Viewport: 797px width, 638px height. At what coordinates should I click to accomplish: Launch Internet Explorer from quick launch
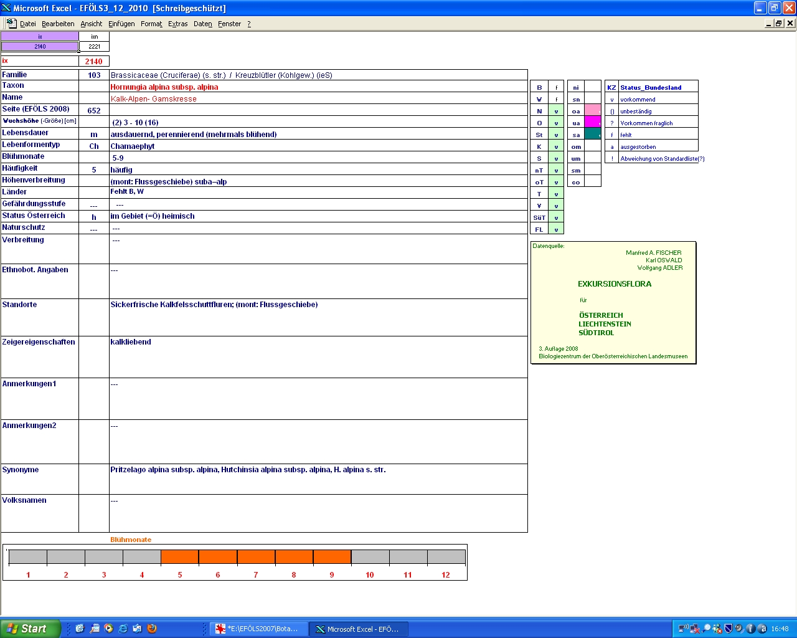coord(123,629)
